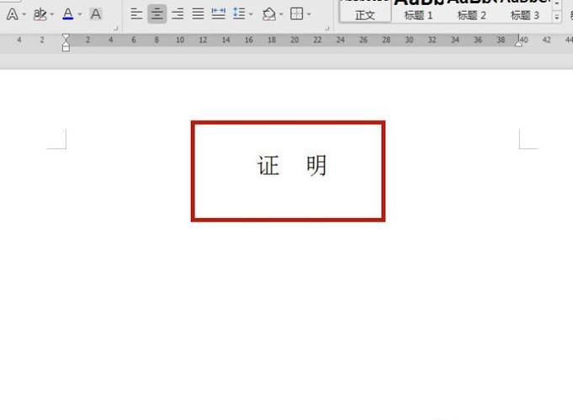Apply the text highlight color tool

[x=40, y=14]
